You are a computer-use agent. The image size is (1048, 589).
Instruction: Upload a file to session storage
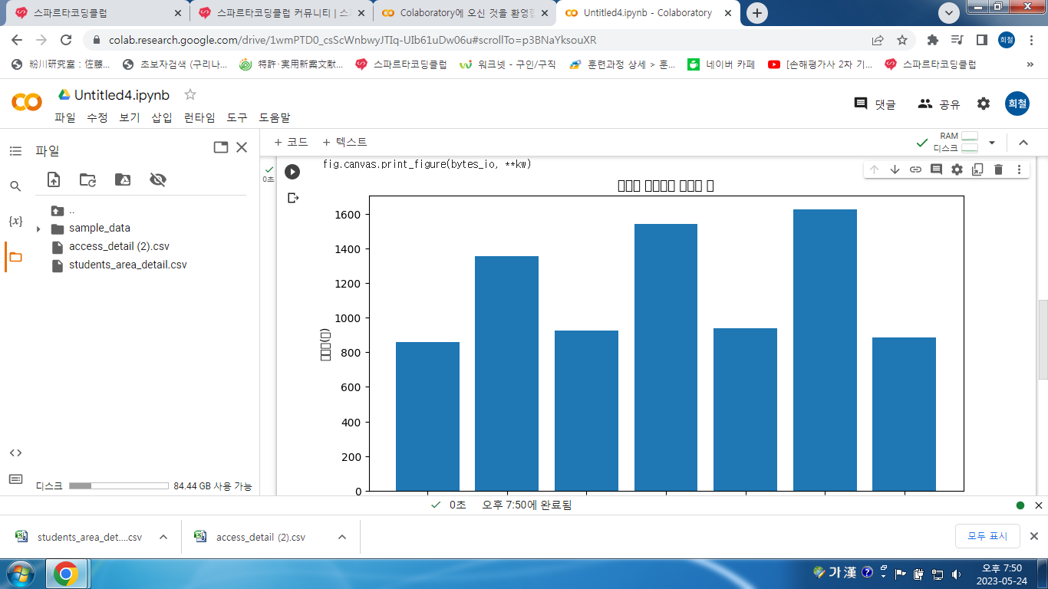(x=54, y=179)
